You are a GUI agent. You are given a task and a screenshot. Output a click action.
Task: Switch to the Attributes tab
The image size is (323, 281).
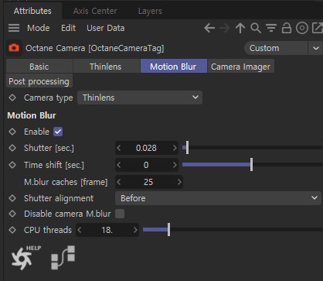32,11
